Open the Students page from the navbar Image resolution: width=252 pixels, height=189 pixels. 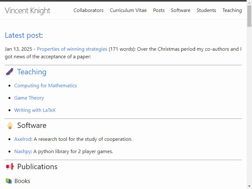point(206,10)
